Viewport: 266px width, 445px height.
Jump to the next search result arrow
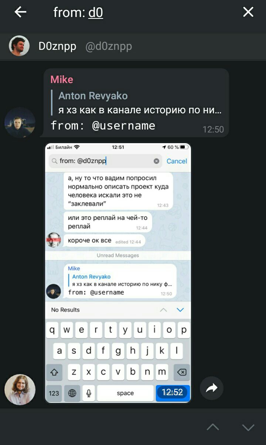click(x=248, y=427)
